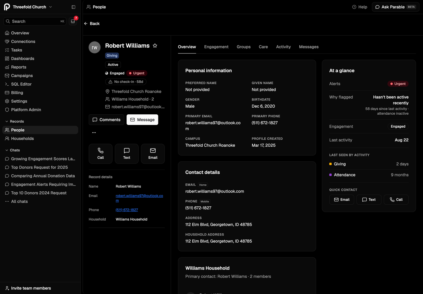Open the Messages tab
423x294 pixels.
(309, 47)
